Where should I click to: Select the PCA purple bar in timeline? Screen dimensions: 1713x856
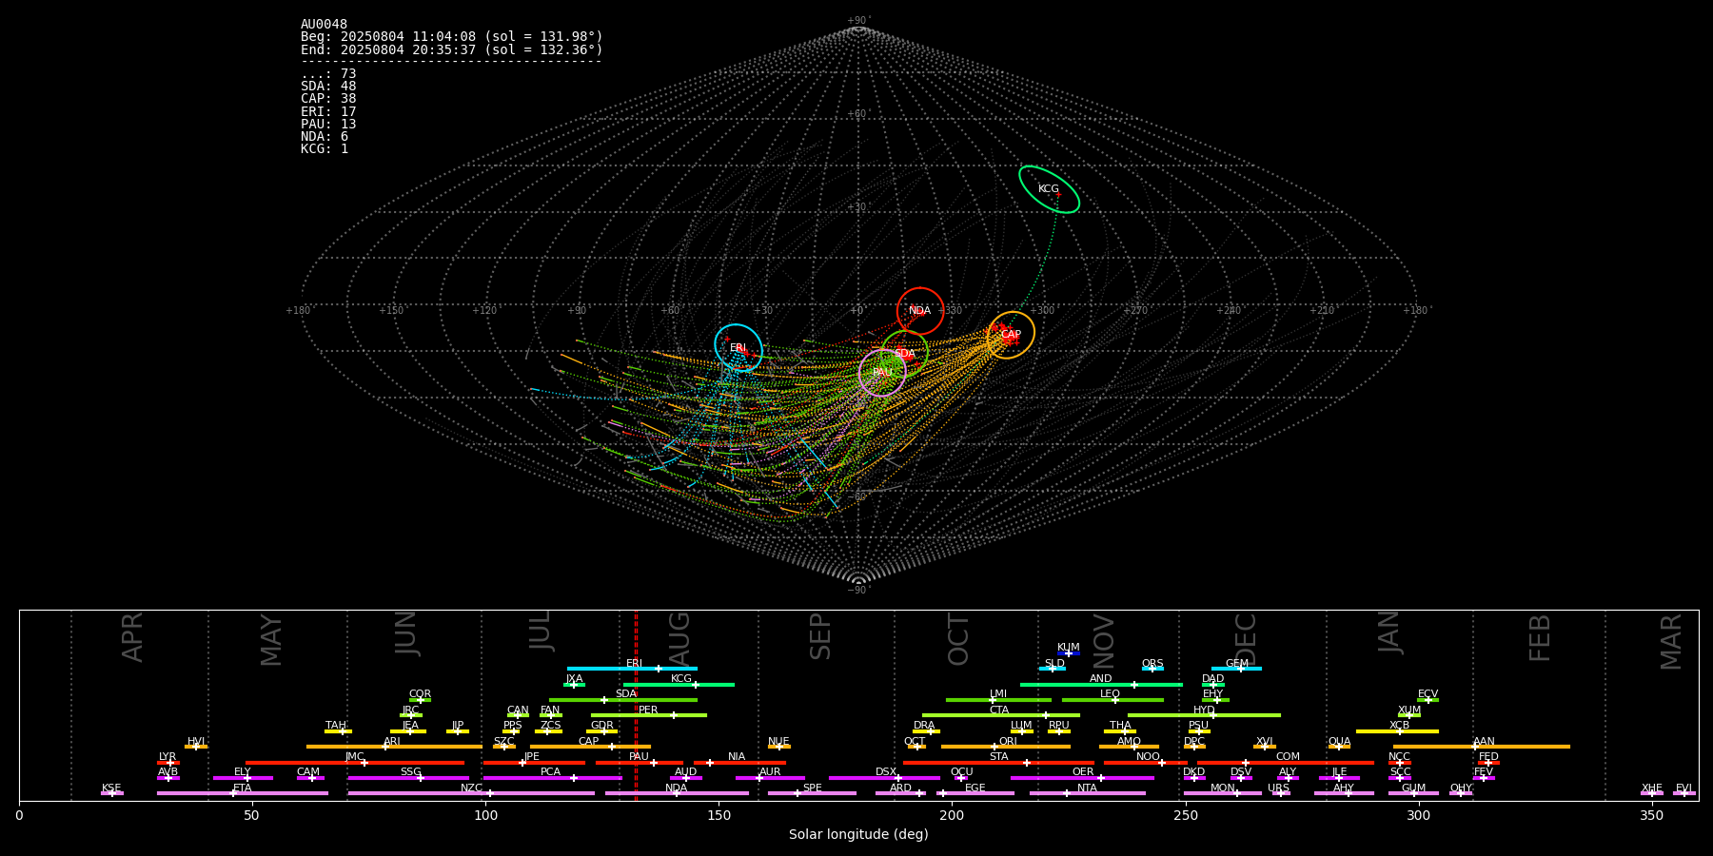(x=552, y=778)
